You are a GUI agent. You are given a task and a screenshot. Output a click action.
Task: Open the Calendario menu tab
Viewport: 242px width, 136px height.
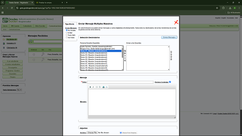27,26
